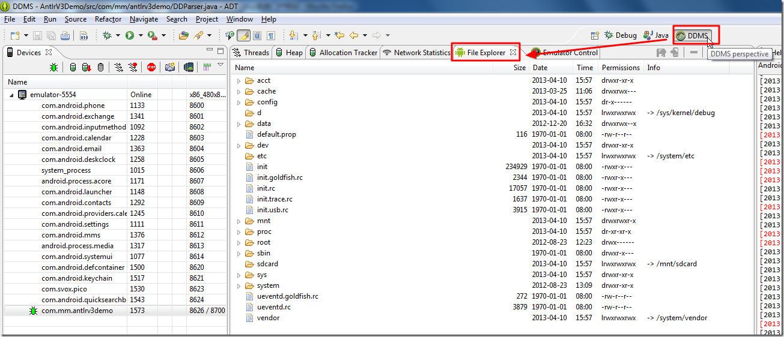This screenshot has width=784, height=337.
Task: Toggle Mark Occurrences highlighter icon
Action: [x=244, y=35]
